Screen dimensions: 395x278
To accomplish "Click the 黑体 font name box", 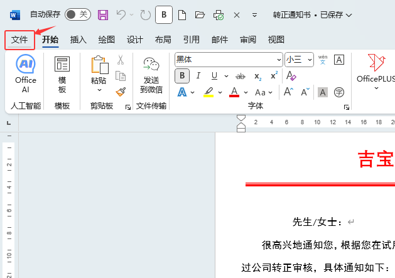I will click(225, 60).
